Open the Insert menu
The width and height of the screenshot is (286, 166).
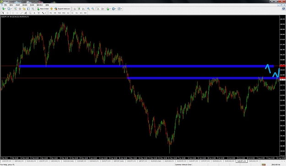(x=18, y=5)
